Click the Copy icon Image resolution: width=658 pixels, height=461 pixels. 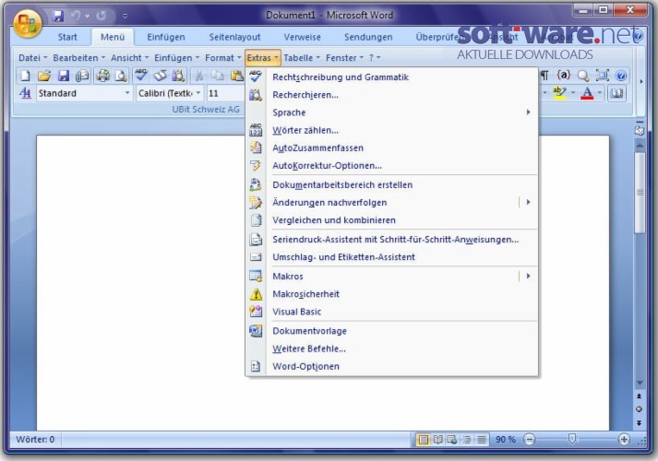[218, 76]
